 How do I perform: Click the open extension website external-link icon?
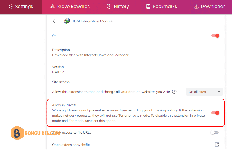[x=217, y=145]
